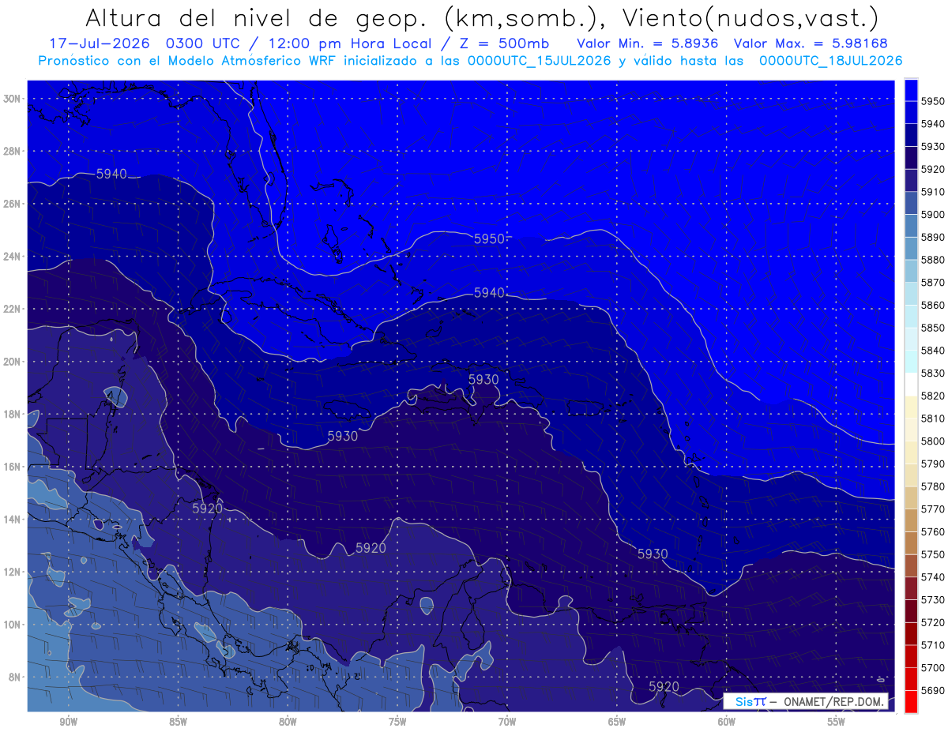Click the 'ONAMET/REP.DOM.' credit label
948x732 pixels.
tap(834, 701)
